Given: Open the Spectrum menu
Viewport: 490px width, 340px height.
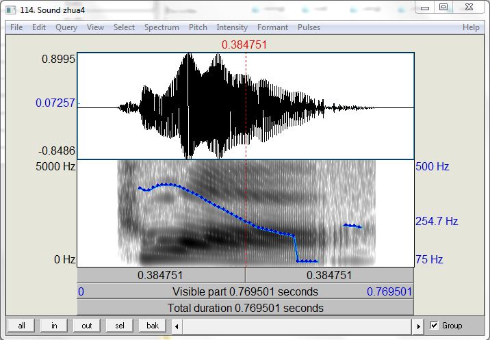Looking at the screenshot, I should click(x=162, y=27).
